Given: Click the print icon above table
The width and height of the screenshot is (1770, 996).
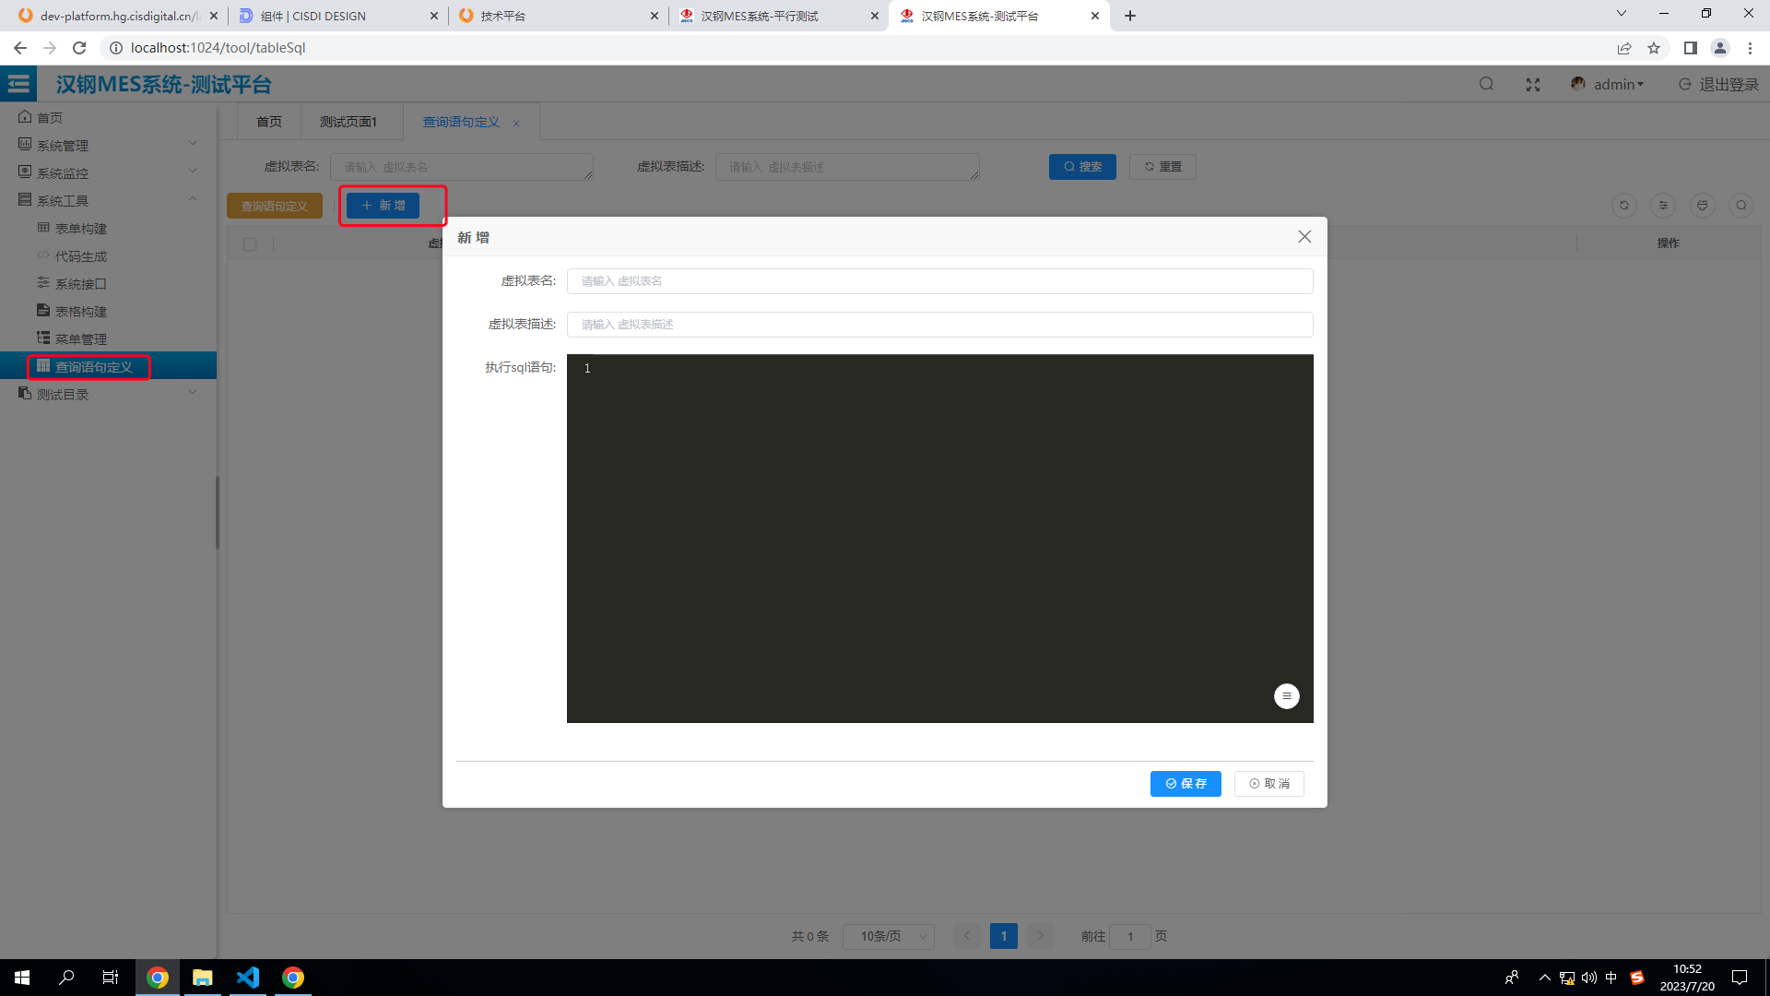Looking at the screenshot, I should (x=1702, y=205).
